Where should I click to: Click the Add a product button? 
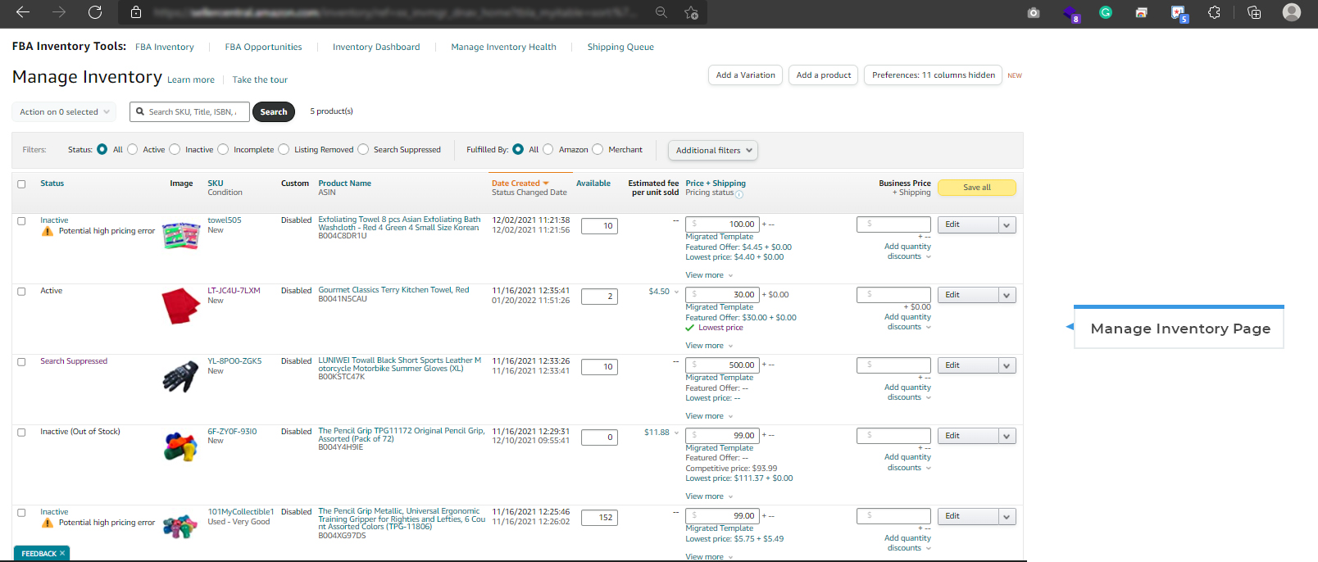[824, 75]
